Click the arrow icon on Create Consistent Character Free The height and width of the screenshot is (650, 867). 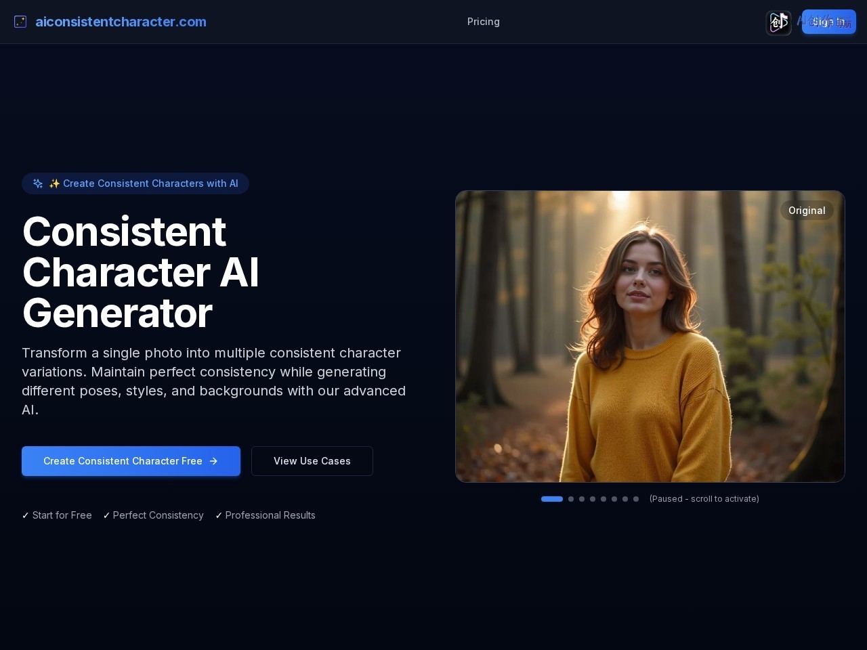[213, 461]
